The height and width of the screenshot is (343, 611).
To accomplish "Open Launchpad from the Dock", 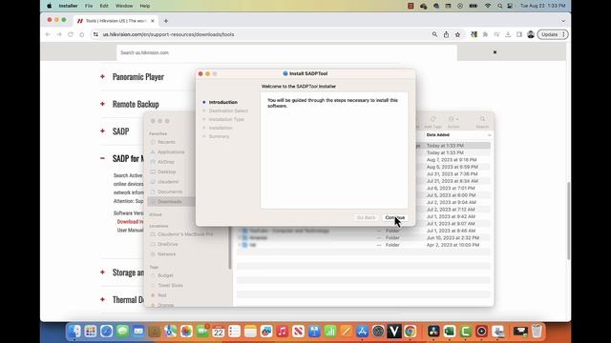I will pyautogui.click(x=90, y=332).
